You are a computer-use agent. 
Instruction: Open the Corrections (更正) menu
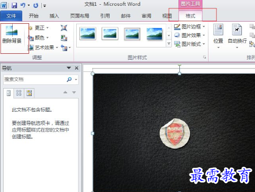coord(39,28)
